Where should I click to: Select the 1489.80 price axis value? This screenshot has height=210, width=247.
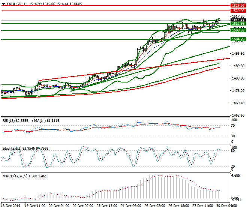pos(238,66)
